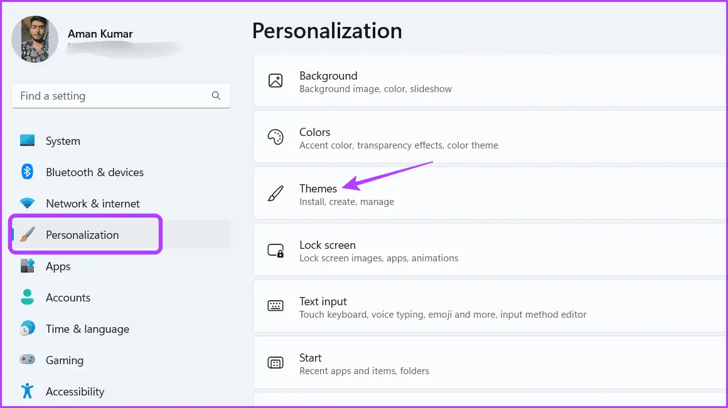Click the Background picture icon
This screenshot has width=728, height=408.
pos(276,81)
